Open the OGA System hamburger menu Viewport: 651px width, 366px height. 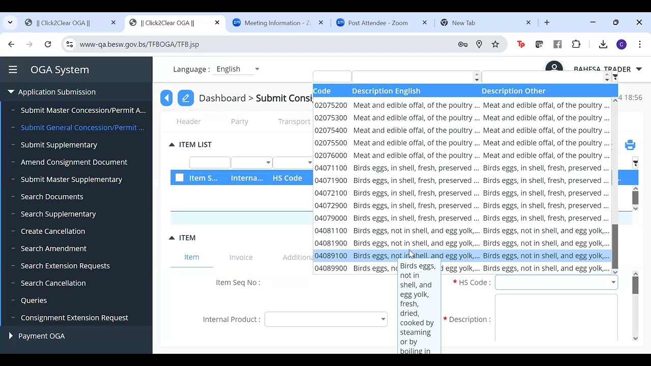pyautogui.click(x=13, y=70)
